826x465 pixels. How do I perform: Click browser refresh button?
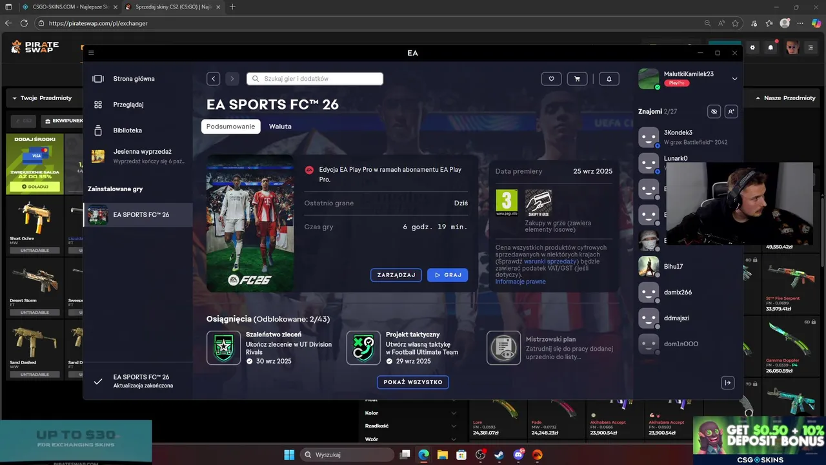[x=25, y=23]
